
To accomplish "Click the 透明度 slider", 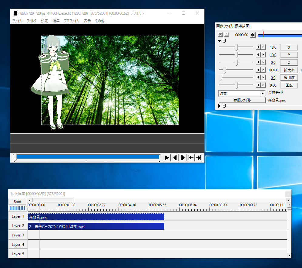I will (236, 77).
